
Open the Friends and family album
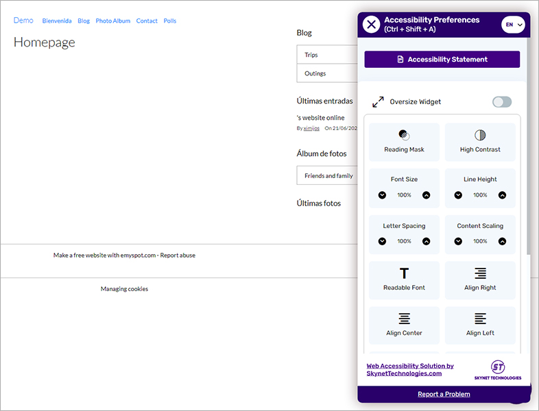[x=327, y=175]
